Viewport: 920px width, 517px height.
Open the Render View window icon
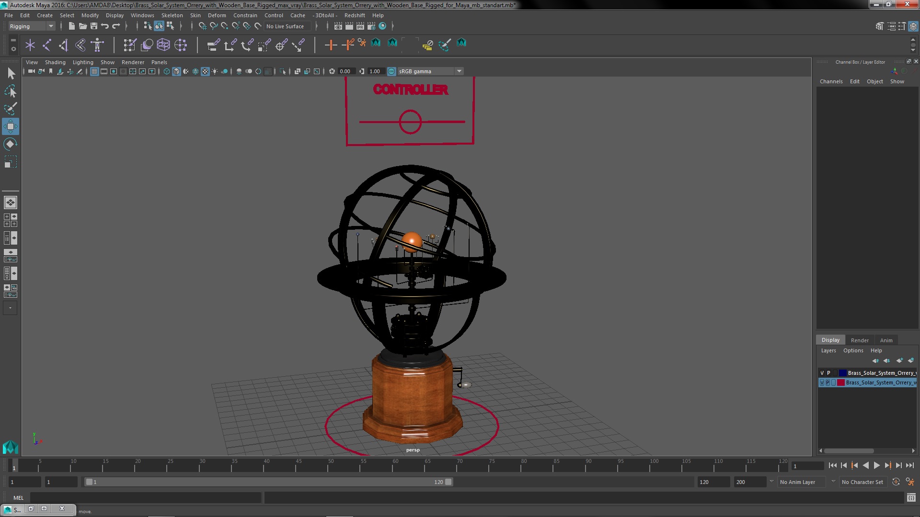(338, 26)
